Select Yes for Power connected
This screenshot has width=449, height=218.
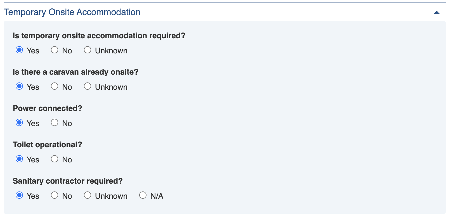click(19, 123)
